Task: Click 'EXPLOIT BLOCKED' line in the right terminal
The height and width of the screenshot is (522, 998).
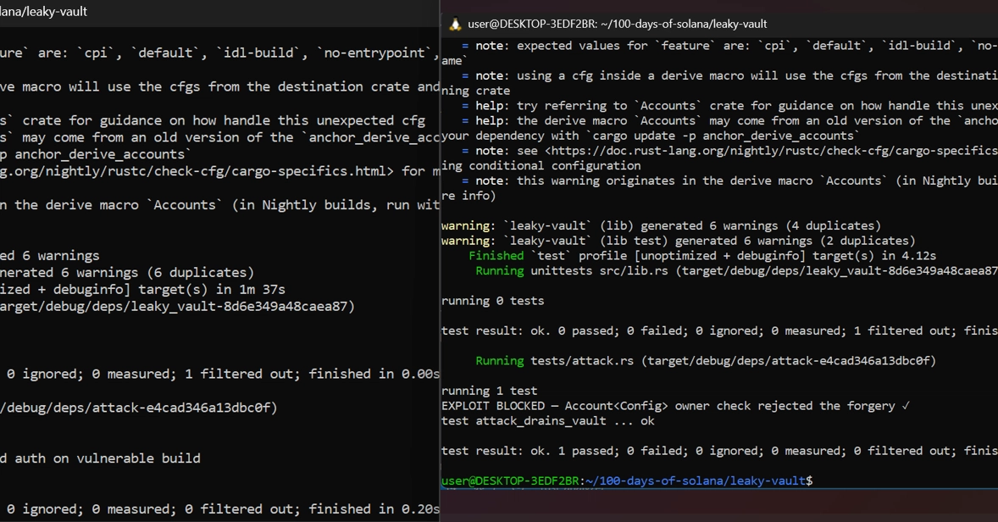Action: click(x=676, y=406)
